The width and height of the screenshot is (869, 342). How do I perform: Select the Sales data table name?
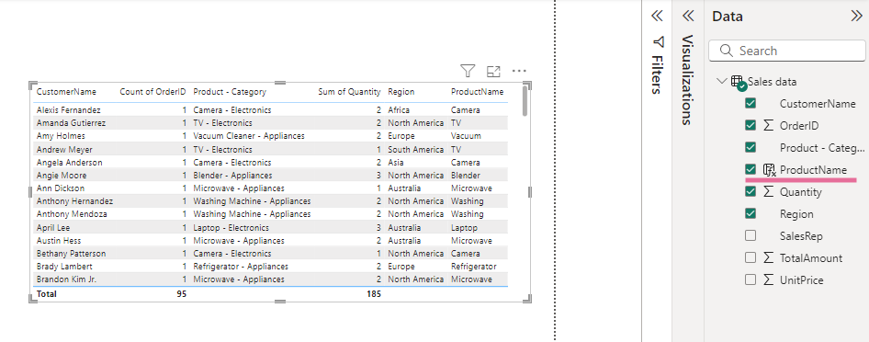(772, 82)
